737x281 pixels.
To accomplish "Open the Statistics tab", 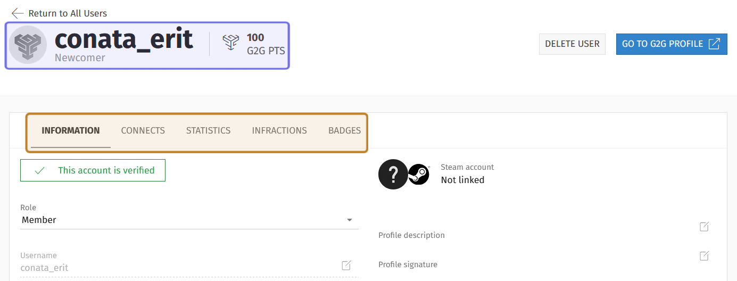I will point(209,130).
